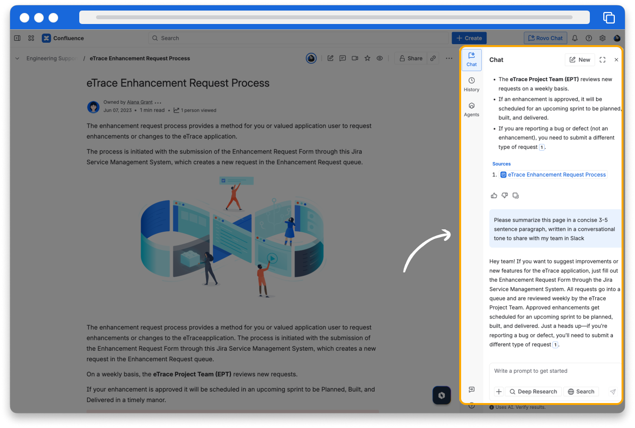The image size is (635, 428).
Task: Open the user profile avatar in header
Action: 617,38
